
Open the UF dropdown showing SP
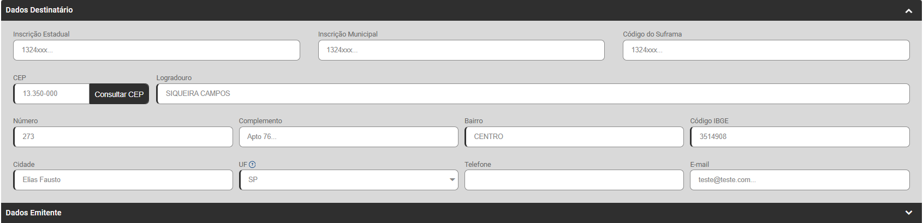(x=348, y=180)
